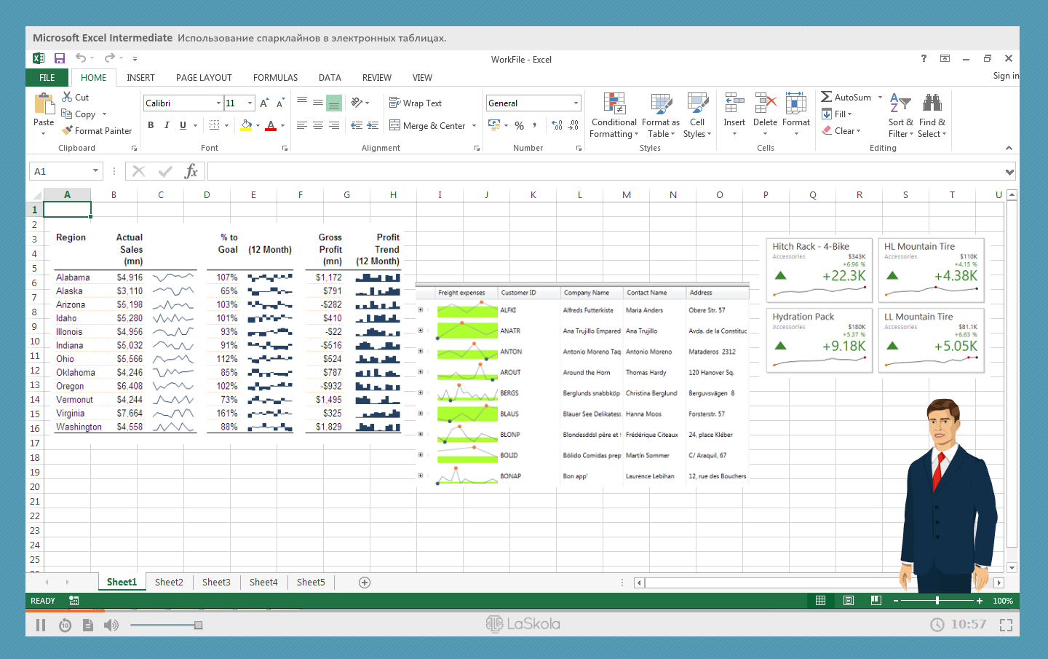Open the Calibri font name dropdown

pyautogui.click(x=218, y=103)
